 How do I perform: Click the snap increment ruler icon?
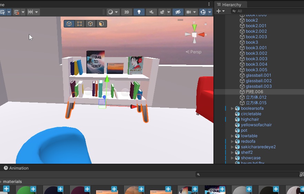point(31,12)
